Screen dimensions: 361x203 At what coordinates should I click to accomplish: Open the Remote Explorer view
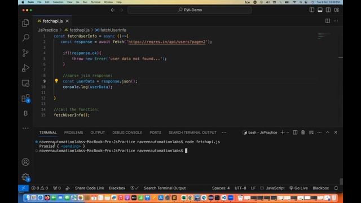tap(25, 83)
